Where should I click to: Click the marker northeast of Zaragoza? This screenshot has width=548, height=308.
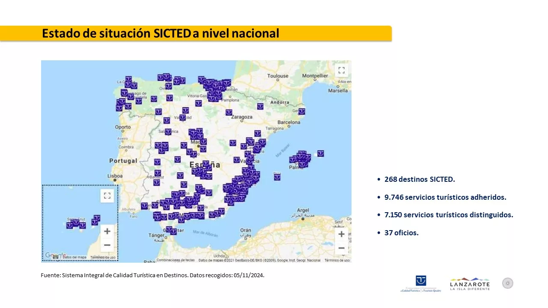[x=260, y=106]
